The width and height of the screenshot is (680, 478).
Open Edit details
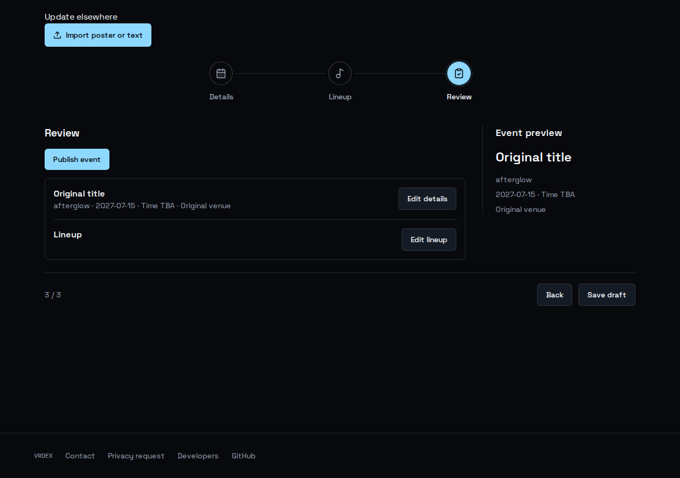(x=427, y=199)
